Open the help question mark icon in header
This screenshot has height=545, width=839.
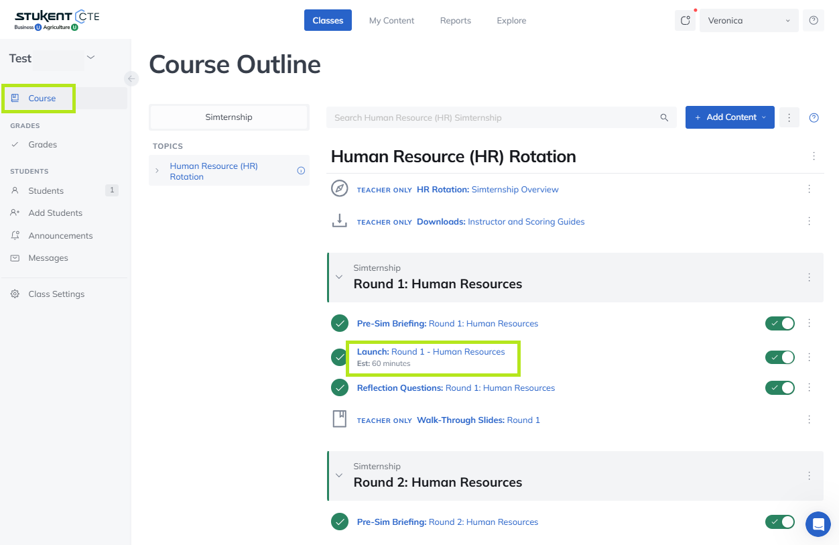(814, 21)
